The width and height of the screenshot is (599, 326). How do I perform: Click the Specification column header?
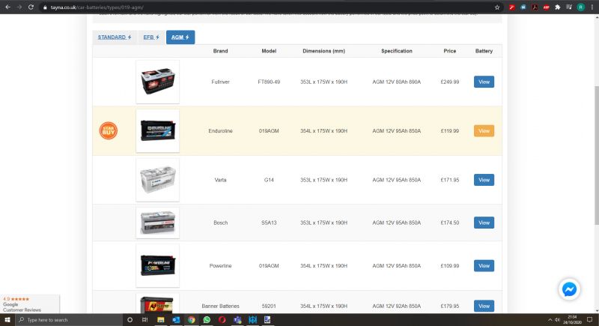397,51
